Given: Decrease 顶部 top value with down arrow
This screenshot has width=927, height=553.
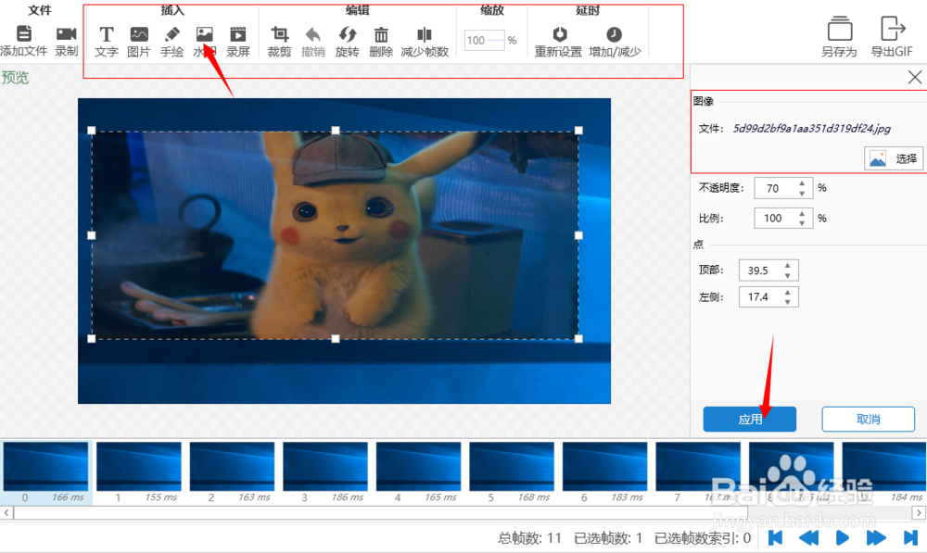Looking at the screenshot, I should click(787, 275).
